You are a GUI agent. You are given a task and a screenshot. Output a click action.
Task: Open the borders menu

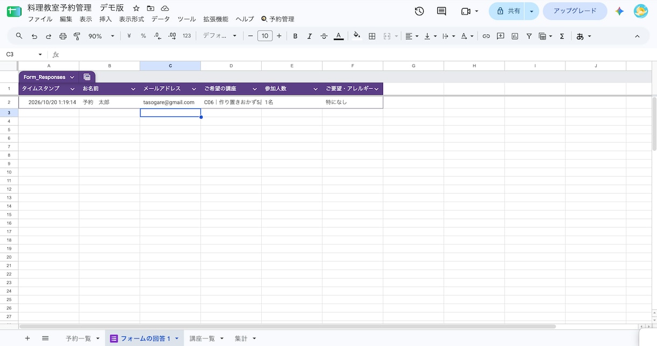(x=372, y=36)
